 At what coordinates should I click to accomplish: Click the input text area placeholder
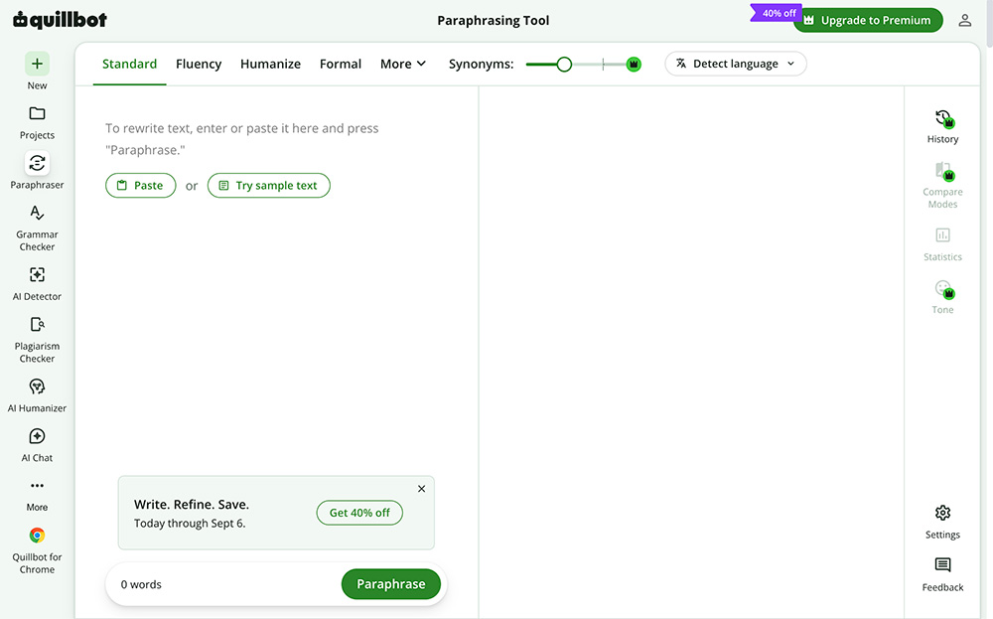(x=242, y=139)
